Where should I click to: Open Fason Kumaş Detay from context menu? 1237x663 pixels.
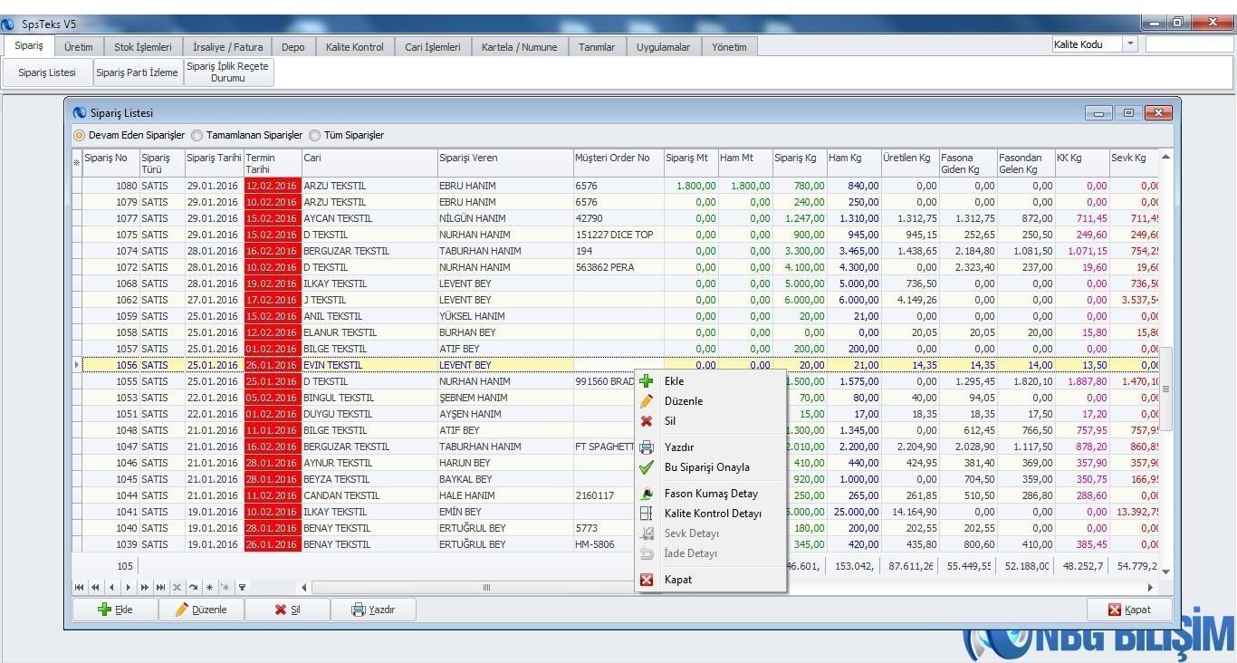[711, 494]
